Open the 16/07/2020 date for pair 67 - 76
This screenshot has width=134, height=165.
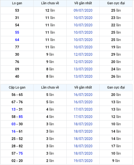point(83,102)
